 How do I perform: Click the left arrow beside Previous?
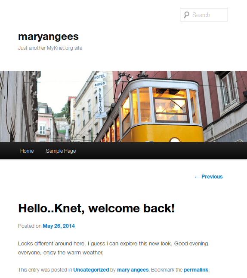tap(197, 177)
